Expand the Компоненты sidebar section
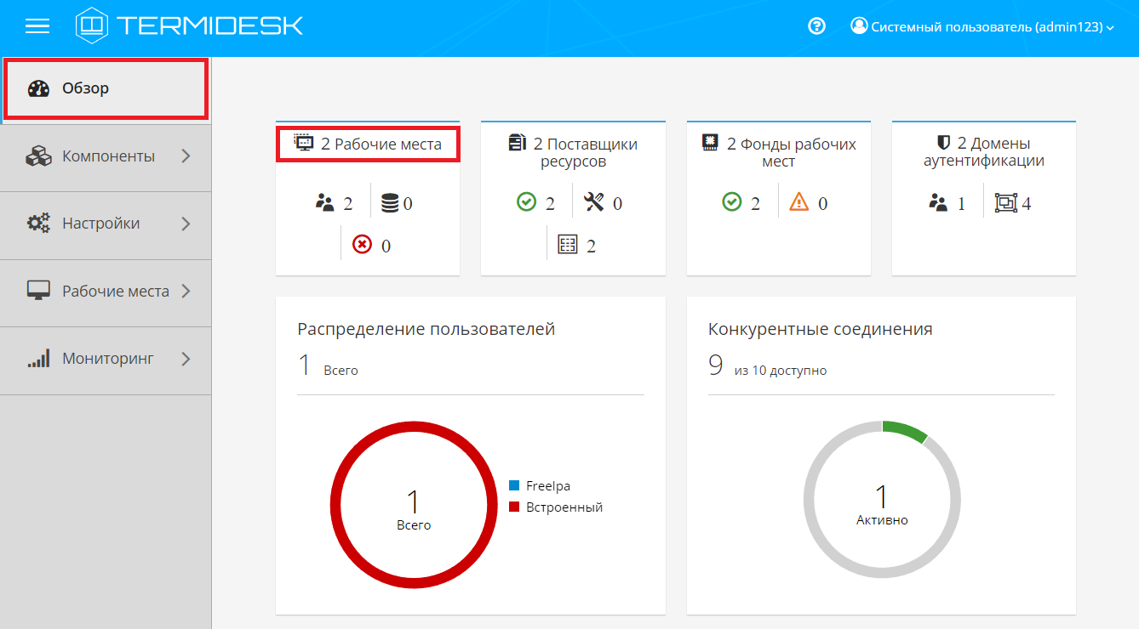Viewport: 1139px width, 629px height. [106, 156]
